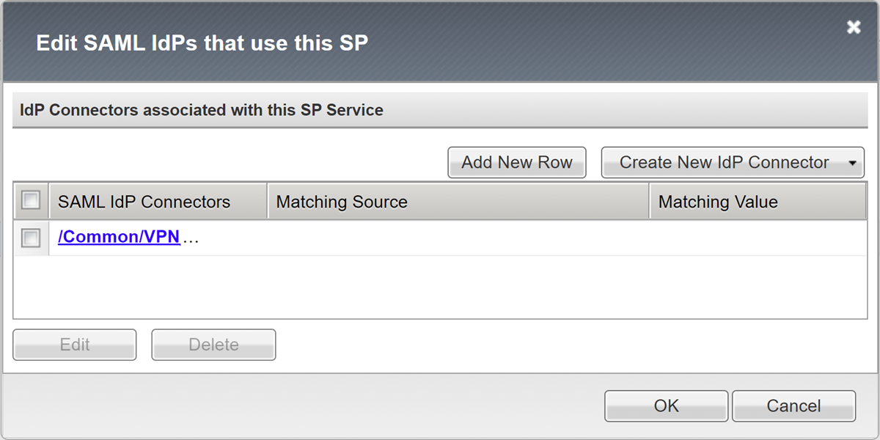This screenshot has width=880, height=440.
Task: Click the empty Matching Value cell for /Common/VPN
Action: pyautogui.click(x=759, y=237)
